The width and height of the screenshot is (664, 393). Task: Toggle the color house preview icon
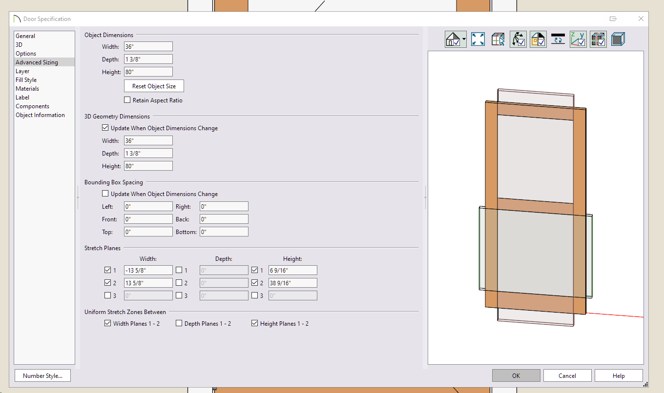(538, 39)
